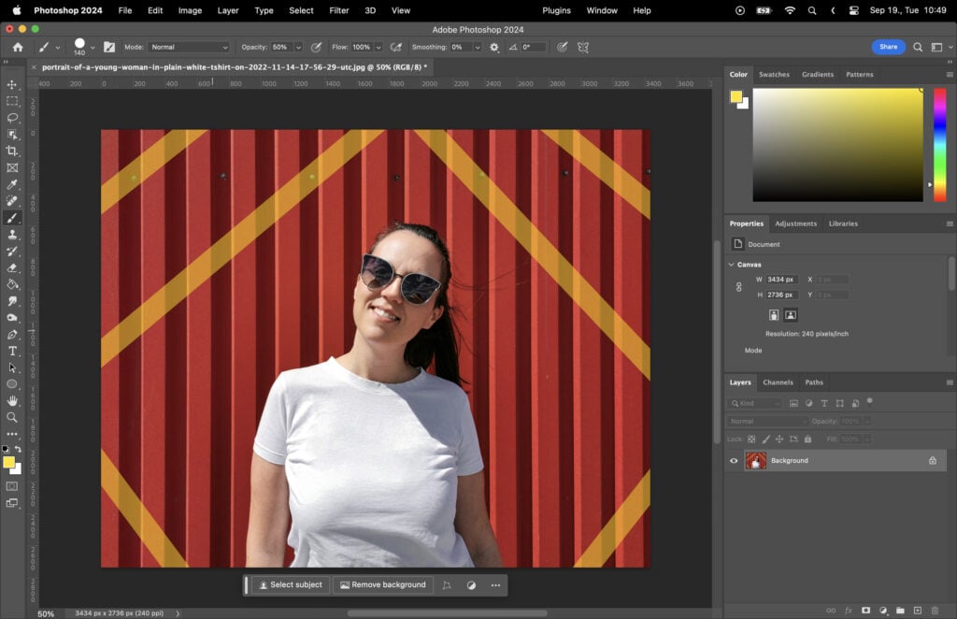This screenshot has width=957, height=619.
Task: Select the Crop tool
Action: [x=13, y=148]
